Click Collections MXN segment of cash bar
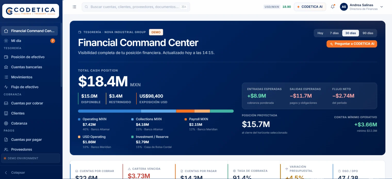 click(159, 111)
